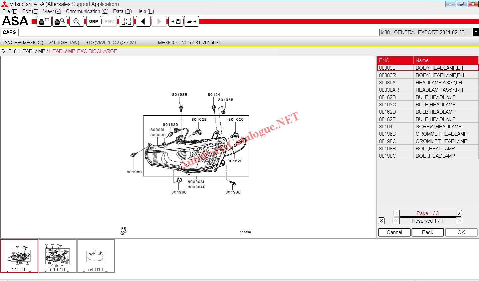
Task: Click the forward right arrow toolbar button
Action: 159,21
